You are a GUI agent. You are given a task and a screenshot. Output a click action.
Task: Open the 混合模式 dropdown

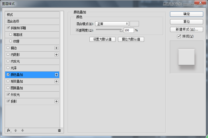(x=112, y=24)
